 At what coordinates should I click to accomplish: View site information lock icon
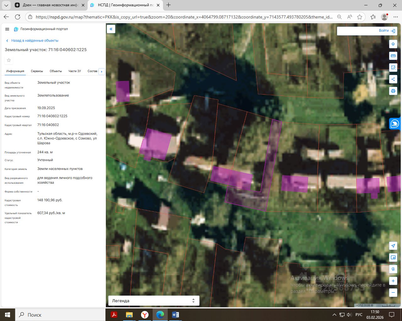click(30, 17)
